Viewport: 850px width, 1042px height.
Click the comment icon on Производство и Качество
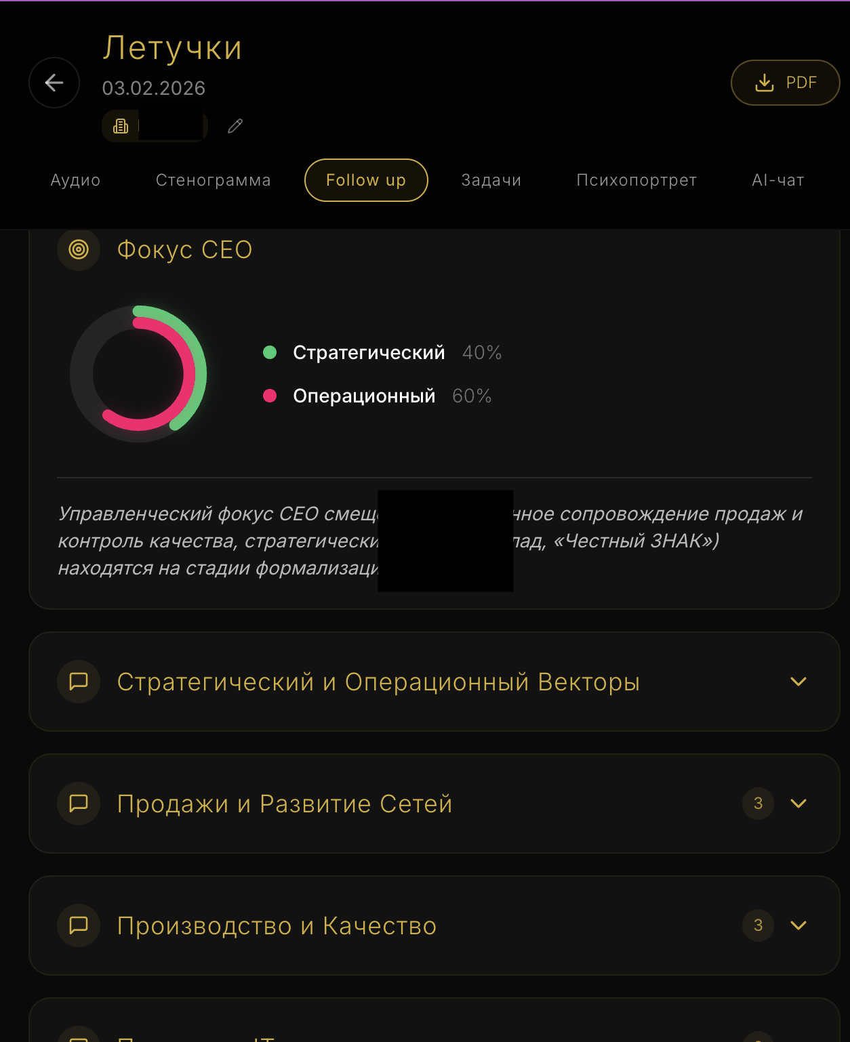point(79,925)
